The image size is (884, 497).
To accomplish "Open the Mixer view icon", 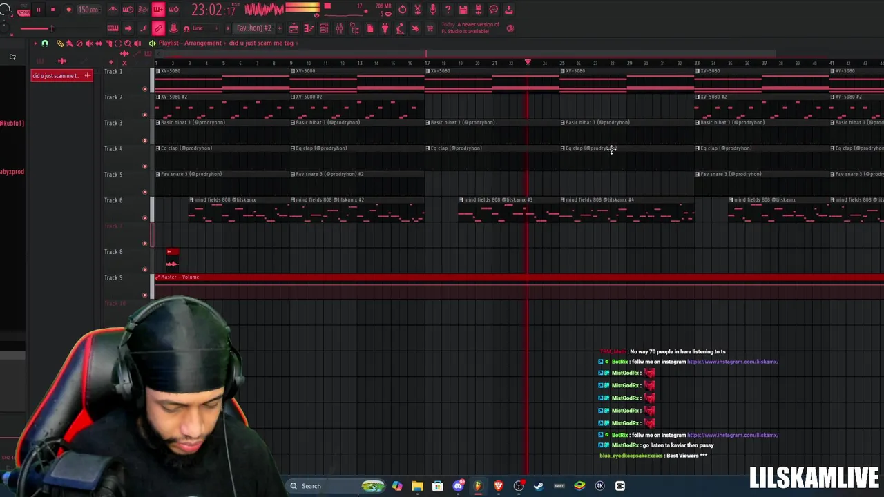I will [x=339, y=28].
